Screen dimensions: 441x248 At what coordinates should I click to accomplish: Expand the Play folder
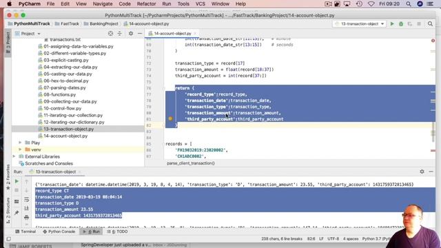20,143
